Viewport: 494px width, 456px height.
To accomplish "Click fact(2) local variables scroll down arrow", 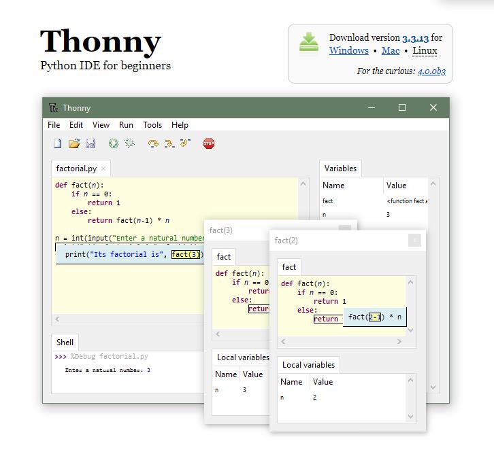I will click(x=410, y=417).
